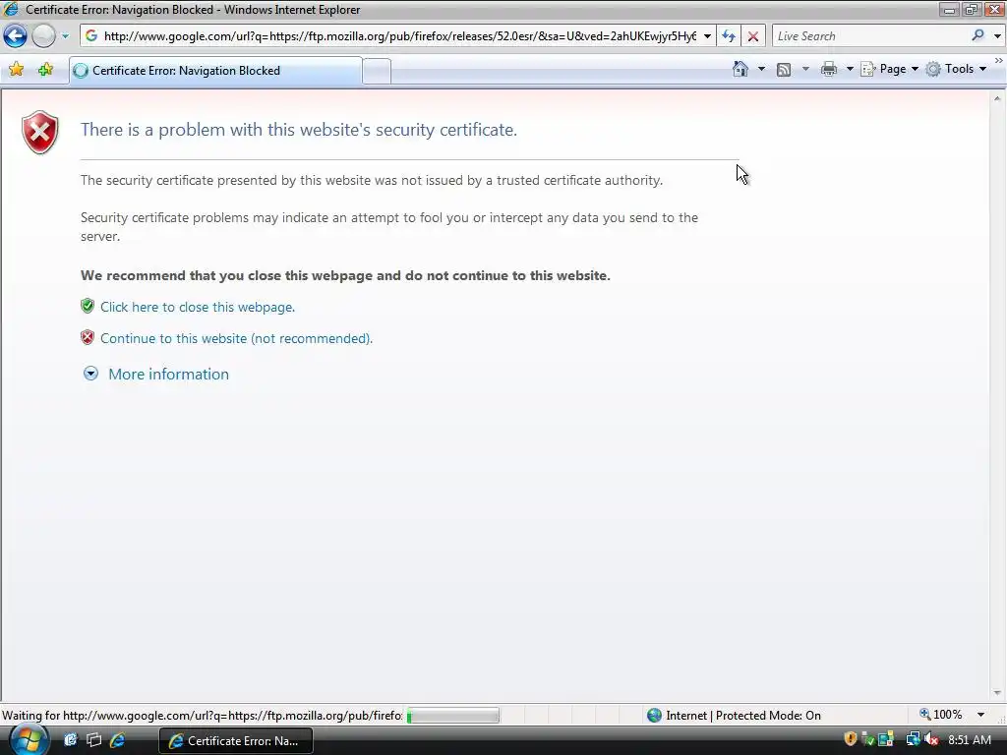1007x755 pixels.
Task: Select the Certificate Error taskbar button
Action: click(236, 741)
